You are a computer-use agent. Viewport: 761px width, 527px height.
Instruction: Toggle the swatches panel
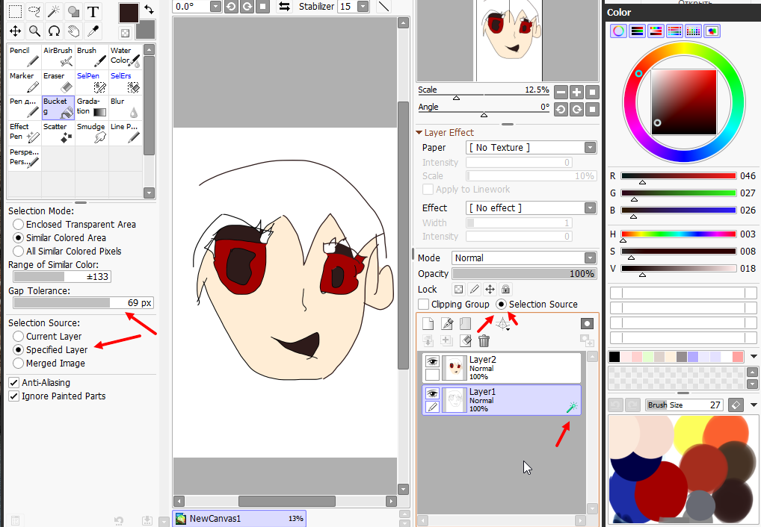click(x=693, y=31)
